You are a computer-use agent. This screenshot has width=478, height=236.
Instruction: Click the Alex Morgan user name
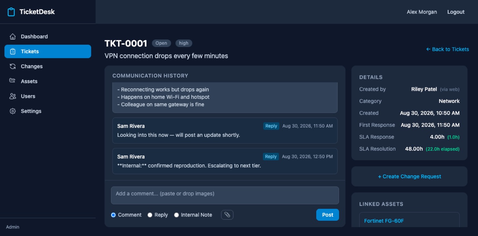coord(422,12)
